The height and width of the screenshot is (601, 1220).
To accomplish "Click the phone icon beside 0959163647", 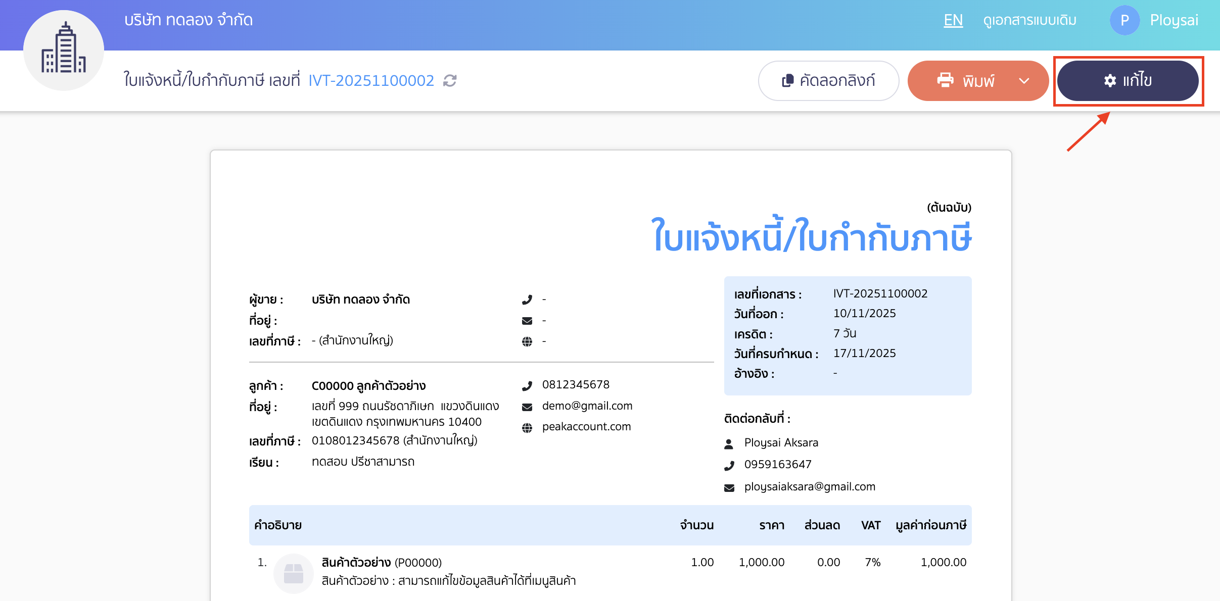I will click(x=730, y=465).
